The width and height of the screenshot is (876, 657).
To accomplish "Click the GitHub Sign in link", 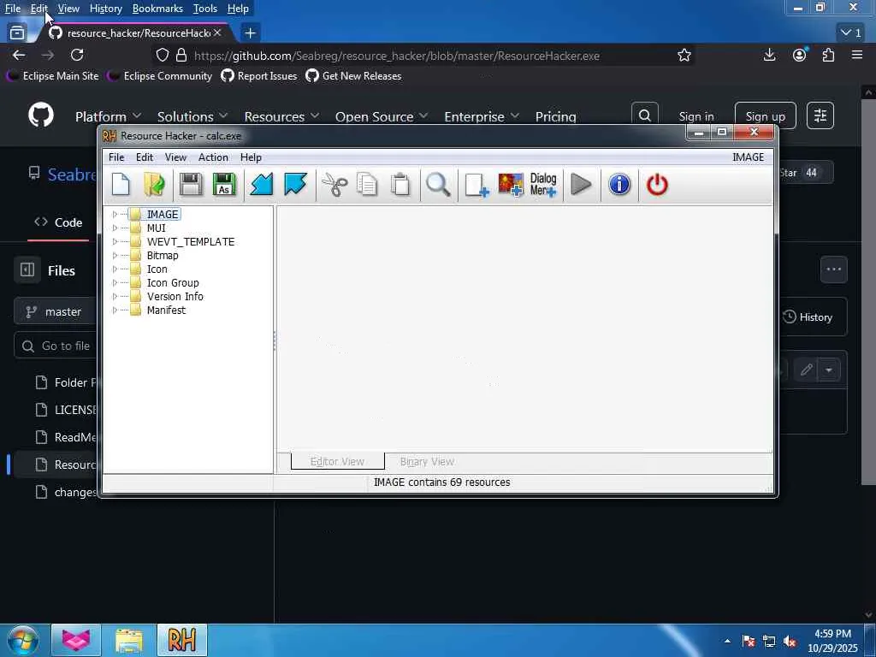I will [x=696, y=116].
